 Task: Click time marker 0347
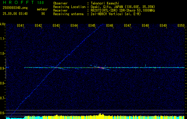[x=128, y=25]
